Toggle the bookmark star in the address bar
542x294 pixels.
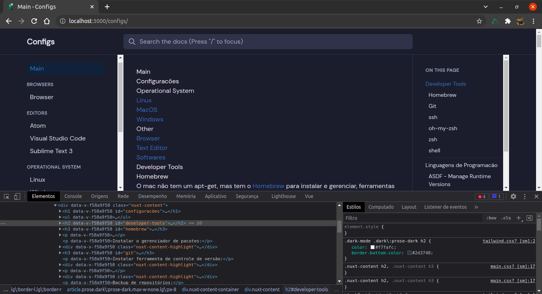(479, 21)
